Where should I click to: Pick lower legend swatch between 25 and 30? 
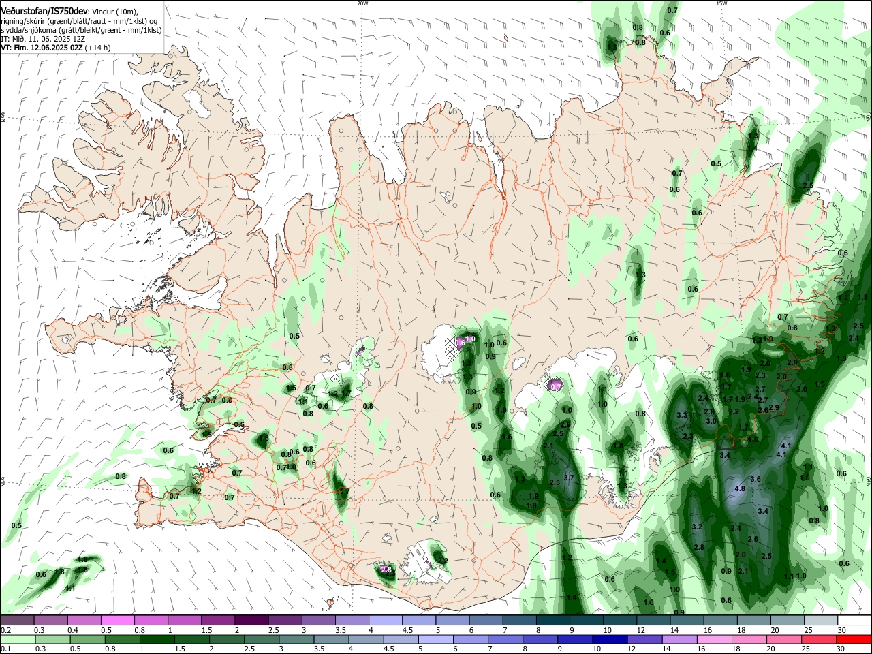tap(820, 639)
